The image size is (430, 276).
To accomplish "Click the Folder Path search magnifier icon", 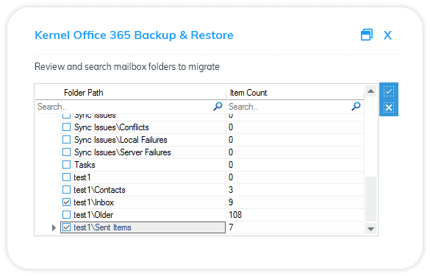I will click(x=218, y=106).
